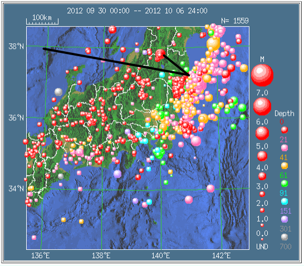Select the orange depth 41 legend marker
This screenshot has width=304, height=266.
285,166
